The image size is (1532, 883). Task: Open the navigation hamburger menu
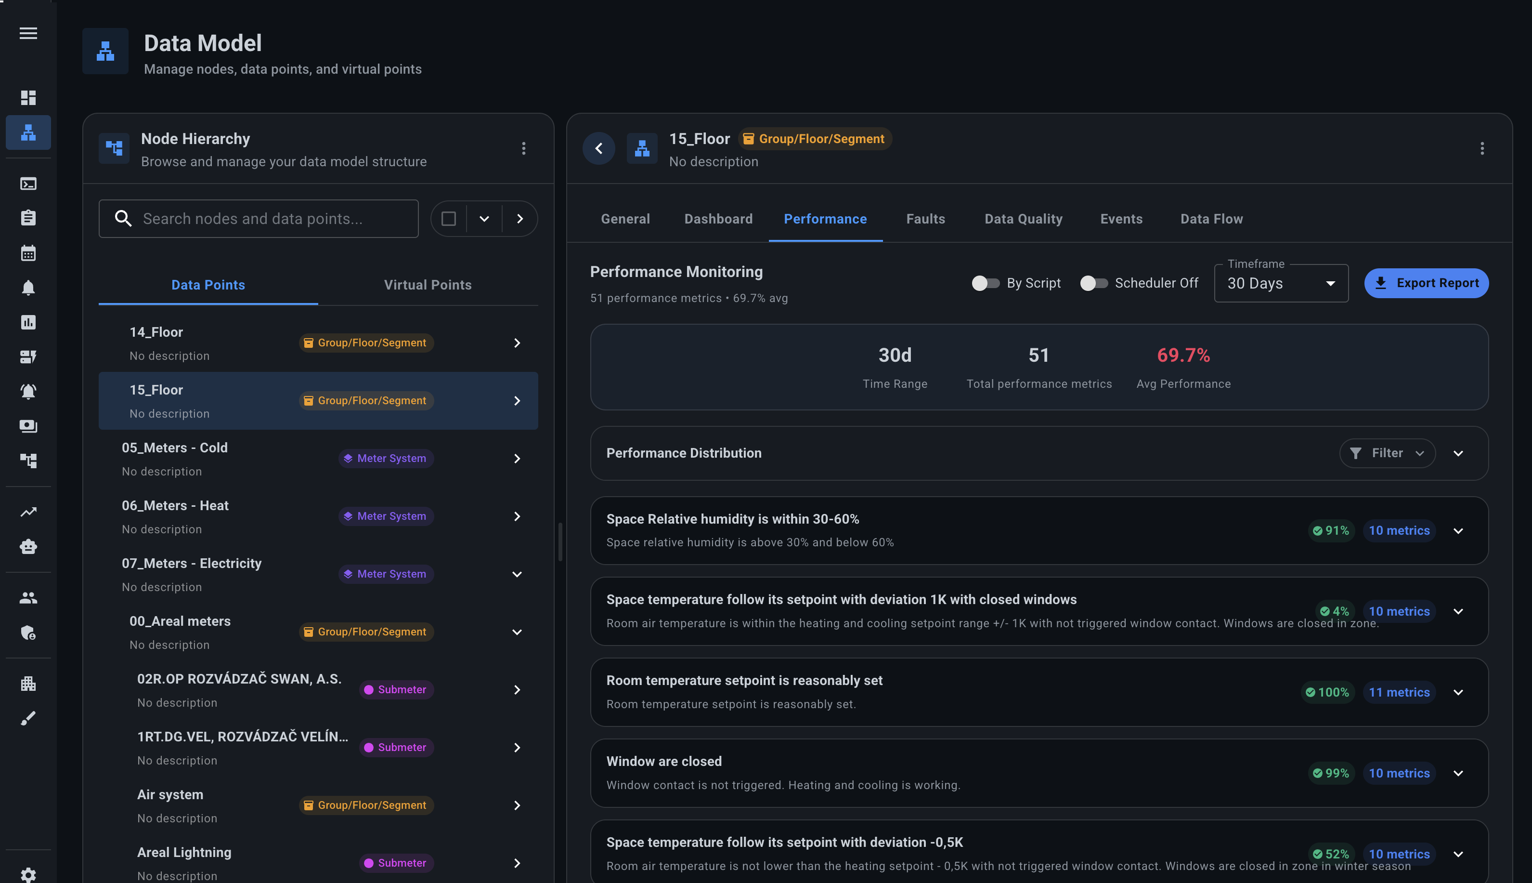(x=28, y=33)
